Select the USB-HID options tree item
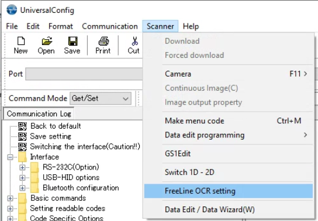 pyautogui.click(x=71, y=178)
